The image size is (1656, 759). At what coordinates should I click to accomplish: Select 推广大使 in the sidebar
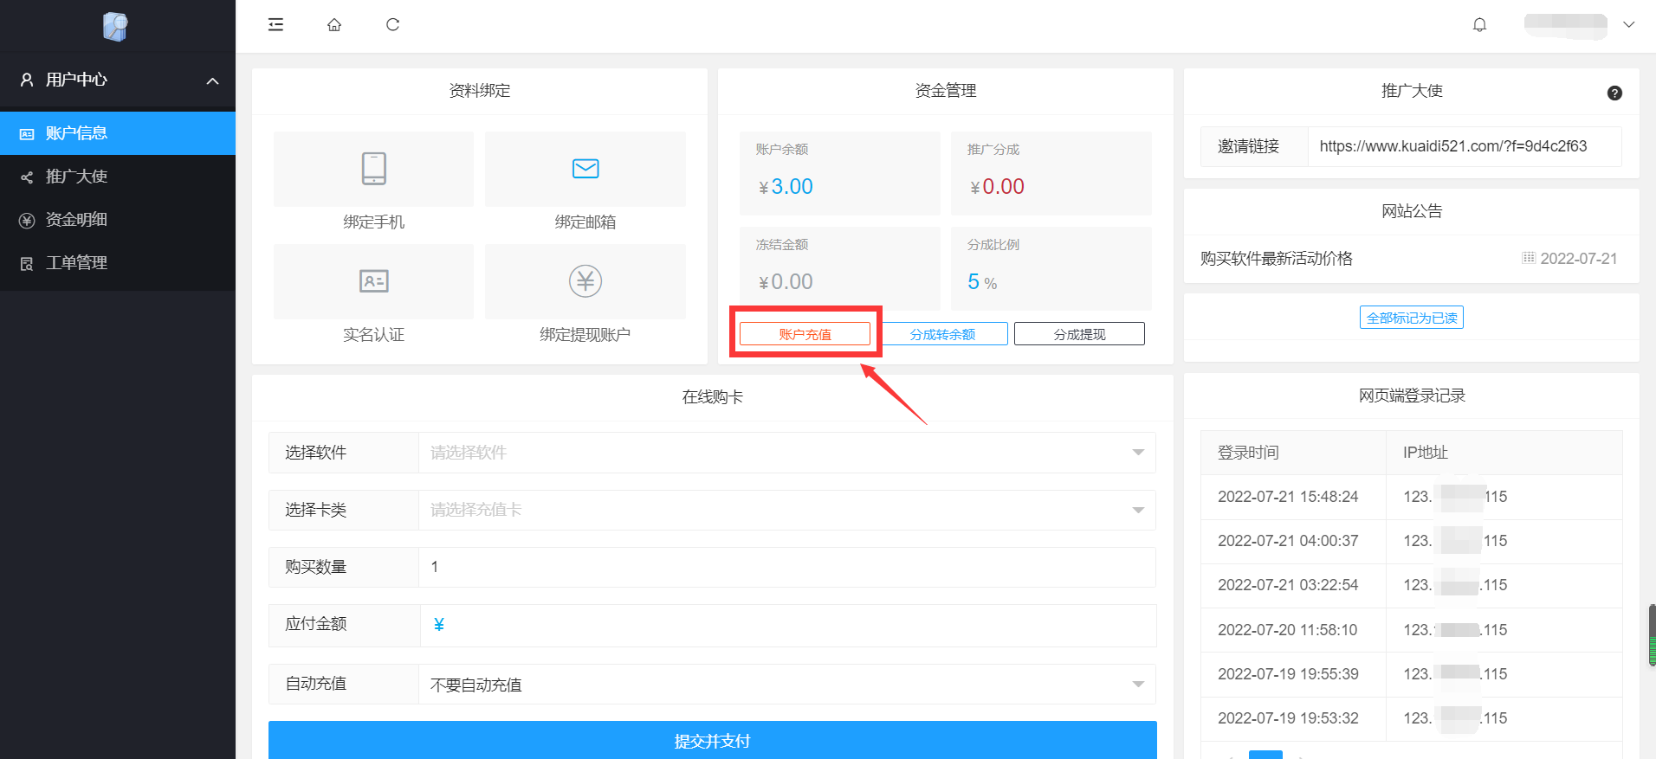click(76, 177)
